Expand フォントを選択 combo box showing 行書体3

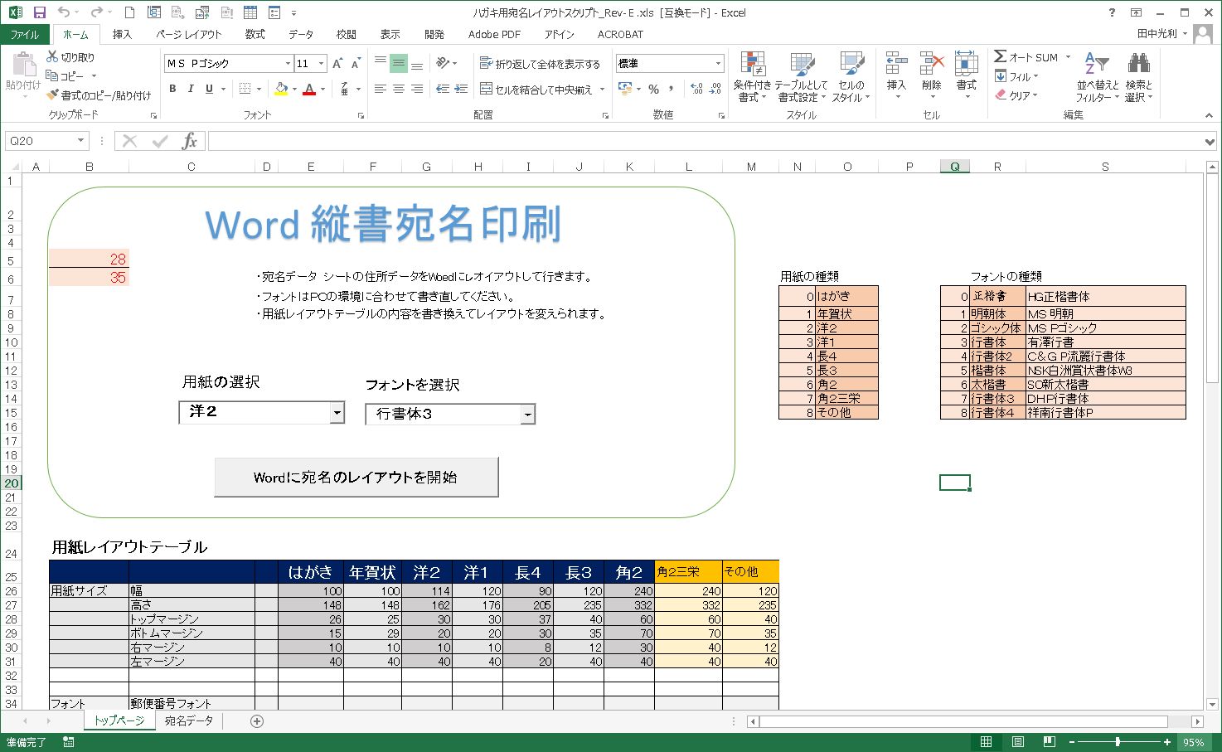527,415
